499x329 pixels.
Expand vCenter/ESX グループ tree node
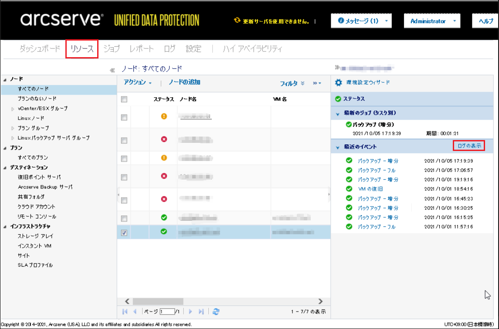(x=13, y=109)
